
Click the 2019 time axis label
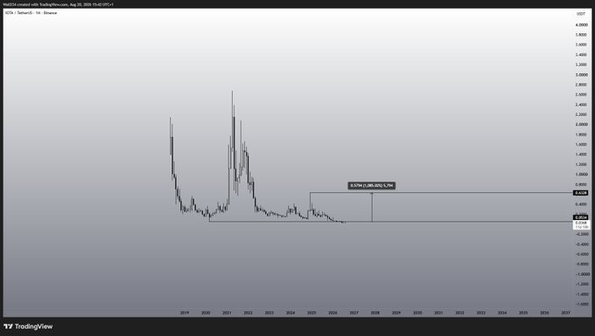point(185,313)
